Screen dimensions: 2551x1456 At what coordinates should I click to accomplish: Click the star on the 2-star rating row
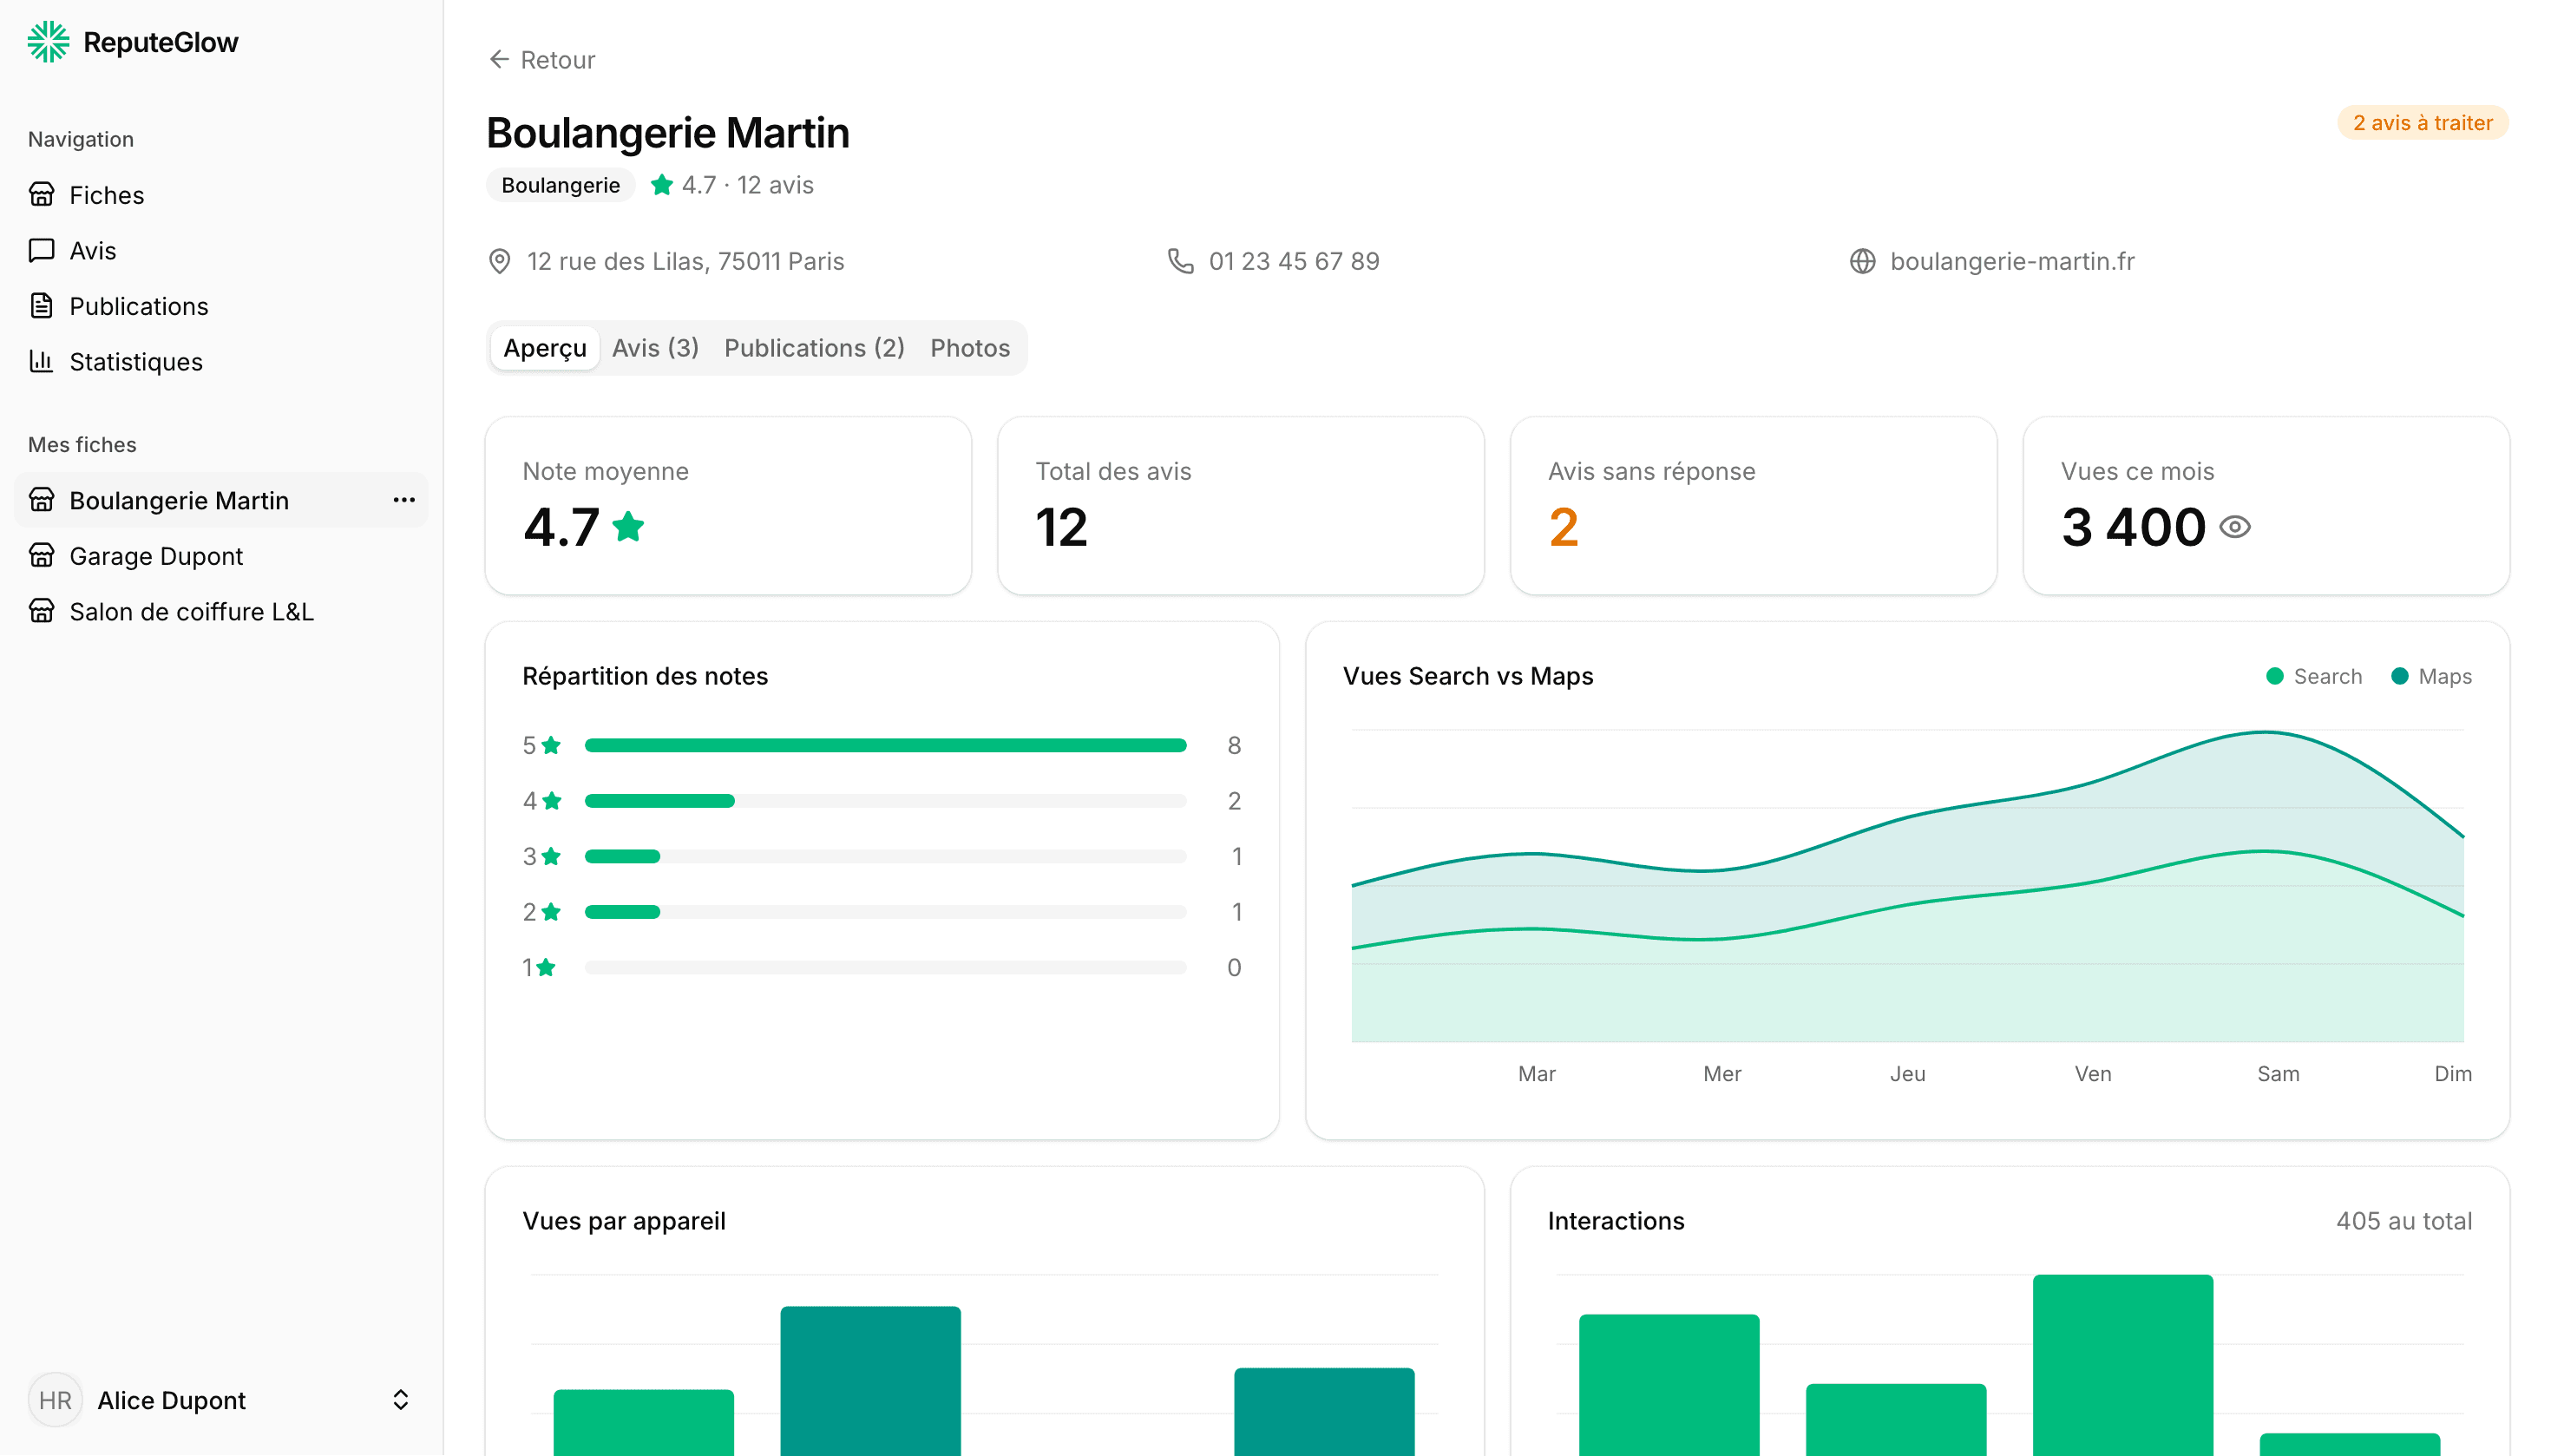(551, 912)
